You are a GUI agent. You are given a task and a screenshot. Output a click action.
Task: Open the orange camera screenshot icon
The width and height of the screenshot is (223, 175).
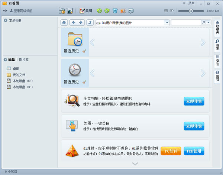tap(123, 11)
